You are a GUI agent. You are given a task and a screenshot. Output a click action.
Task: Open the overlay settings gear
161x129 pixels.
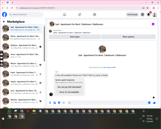(x=2, y=64)
